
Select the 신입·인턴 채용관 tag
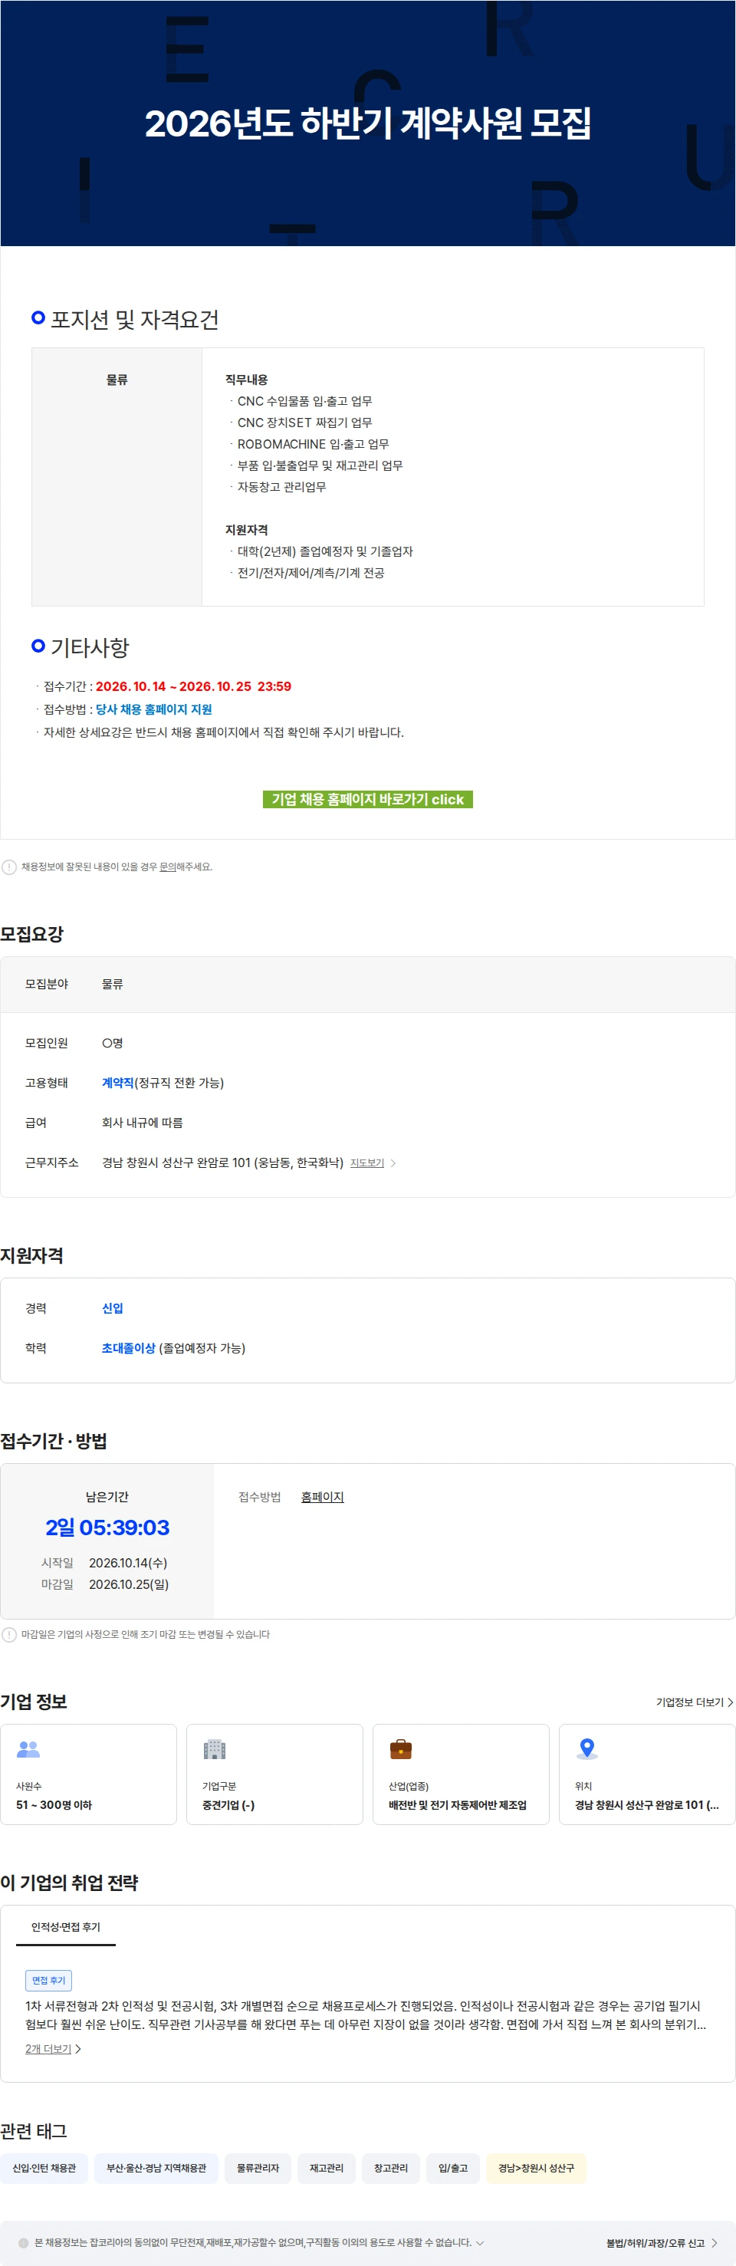coord(44,2169)
